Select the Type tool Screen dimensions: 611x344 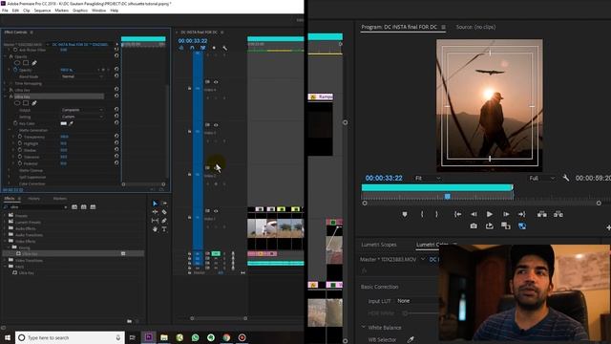tap(164, 229)
